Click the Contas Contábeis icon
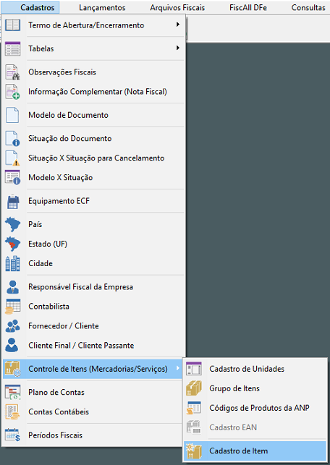 pos(12,411)
